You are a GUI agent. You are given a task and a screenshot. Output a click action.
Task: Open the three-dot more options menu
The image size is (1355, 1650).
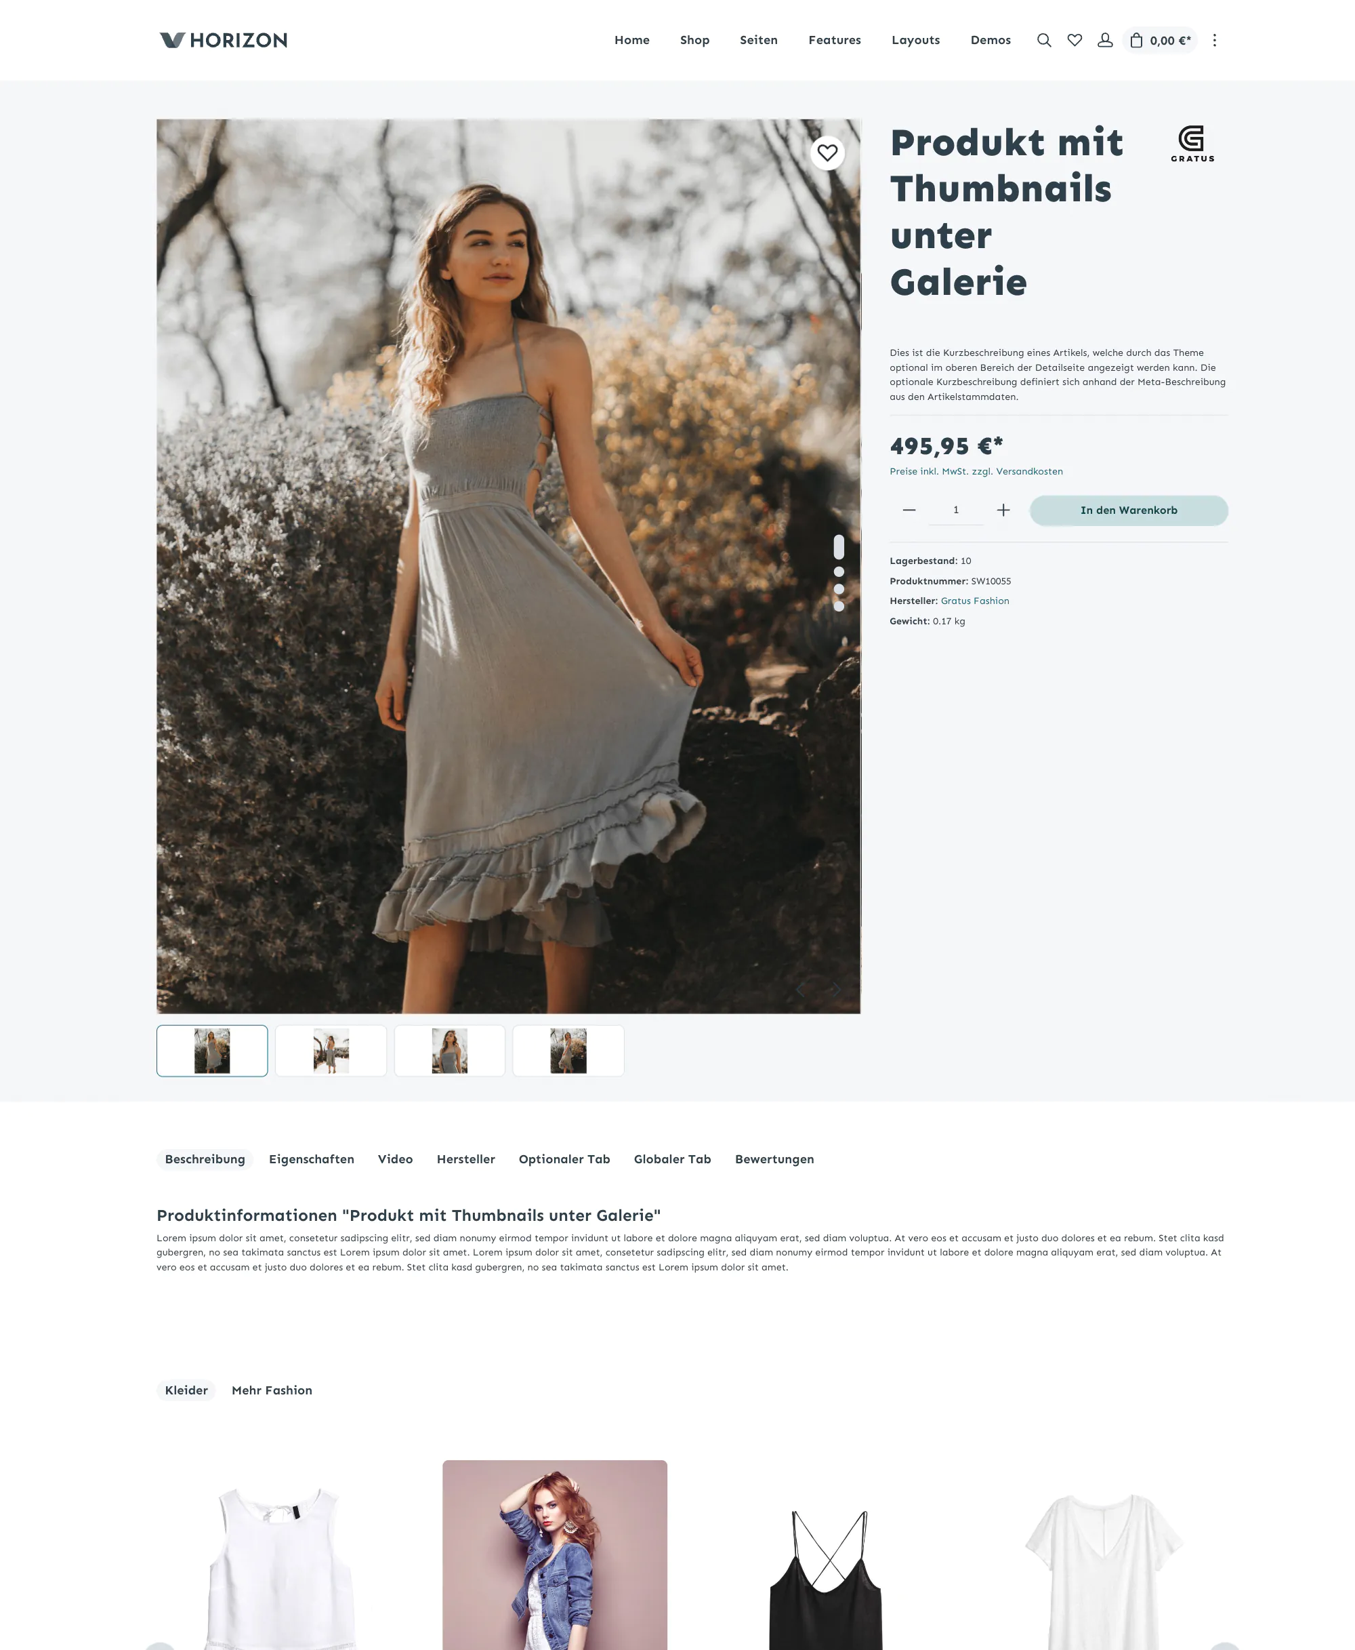(1213, 40)
